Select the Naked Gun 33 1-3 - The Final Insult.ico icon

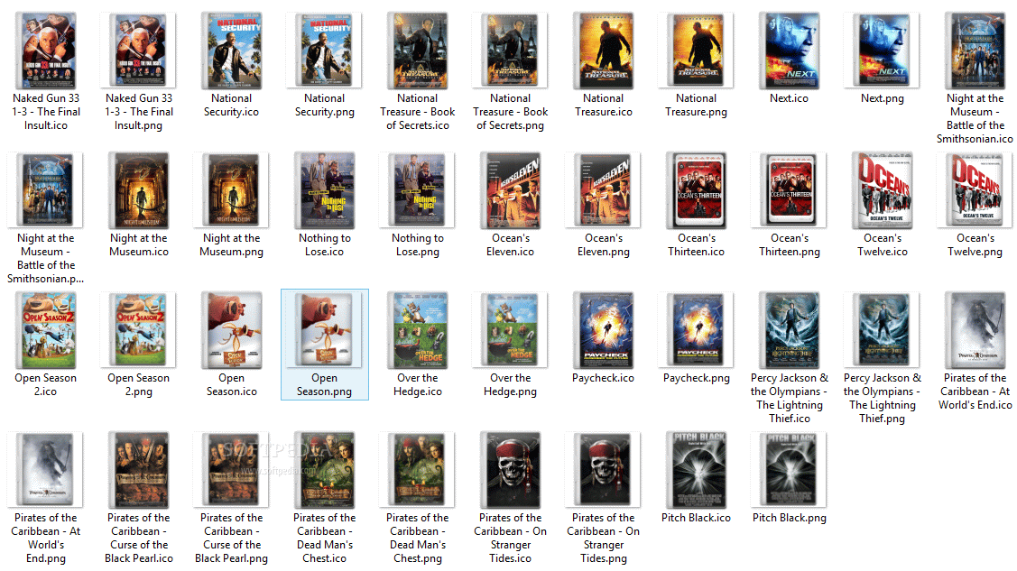click(45, 51)
